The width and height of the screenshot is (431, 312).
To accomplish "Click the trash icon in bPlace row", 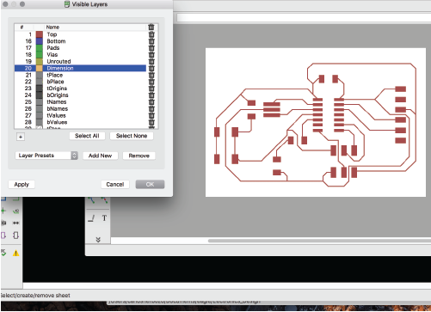I will [x=151, y=82].
